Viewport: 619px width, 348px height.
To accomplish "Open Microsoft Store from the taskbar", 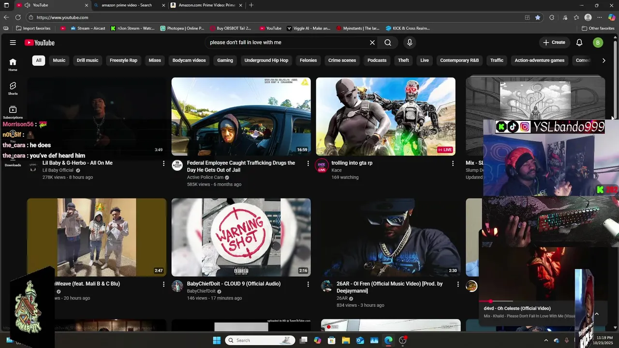I will 332,340.
